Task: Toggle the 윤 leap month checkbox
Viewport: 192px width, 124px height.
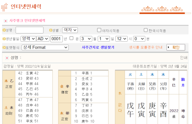Action: click(71, 38)
